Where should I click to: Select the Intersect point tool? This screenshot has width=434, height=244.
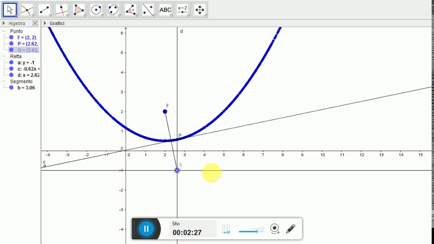click(x=27, y=10)
